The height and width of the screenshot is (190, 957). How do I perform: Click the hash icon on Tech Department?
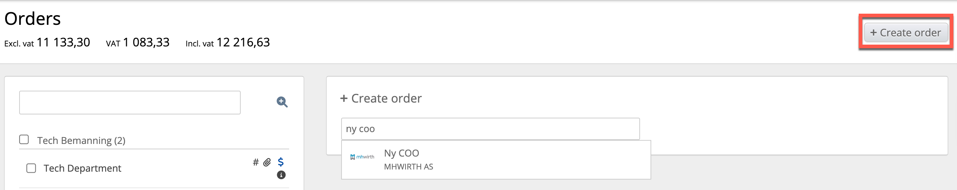(x=256, y=162)
